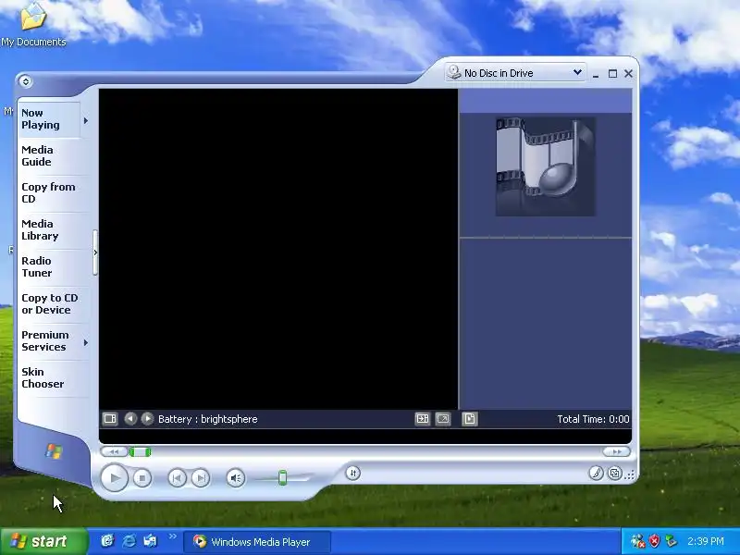Click the volume slider handle
Viewport: 740px width, 555px height.
click(x=282, y=477)
